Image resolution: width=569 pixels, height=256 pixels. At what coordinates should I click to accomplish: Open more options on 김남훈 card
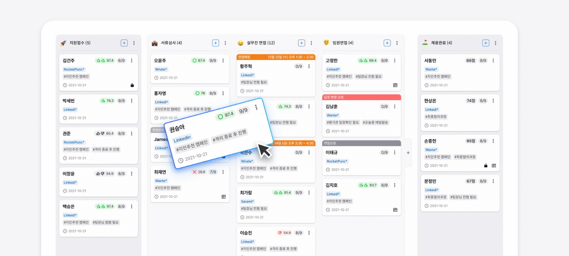tap(394, 107)
